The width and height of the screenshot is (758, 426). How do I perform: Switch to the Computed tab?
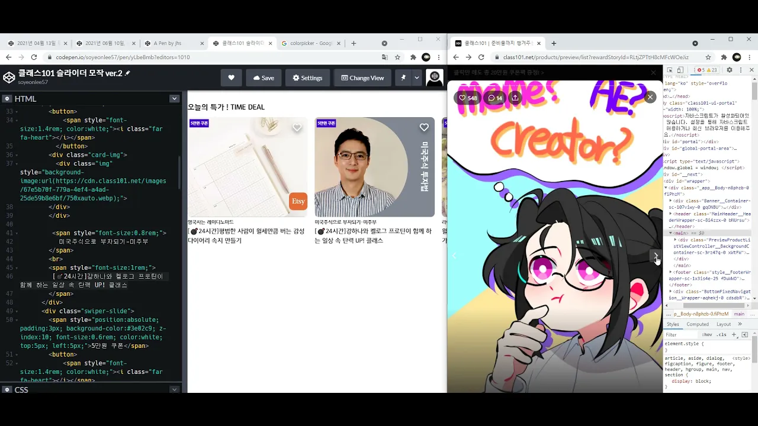pyautogui.click(x=698, y=324)
